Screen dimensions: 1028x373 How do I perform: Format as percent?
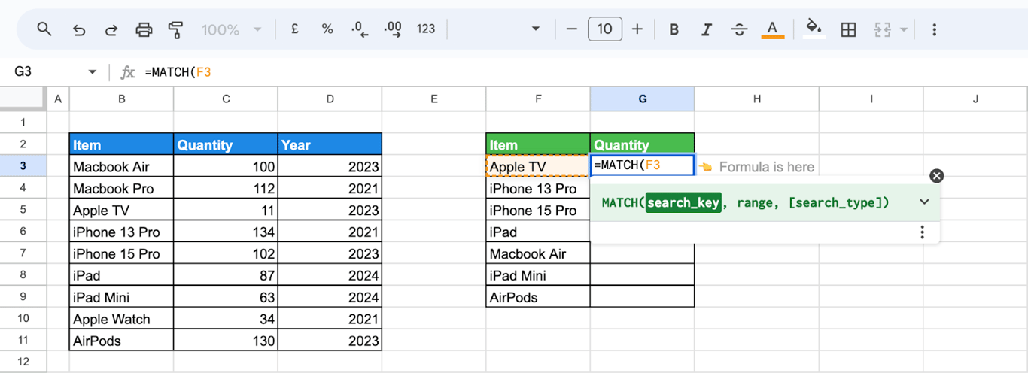(x=327, y=29)
